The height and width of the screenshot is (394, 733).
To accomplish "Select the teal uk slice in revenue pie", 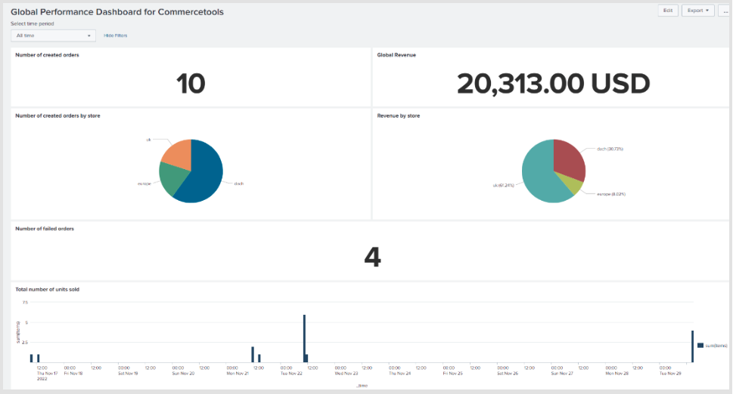I will pyautogui.click(x=540, y=175).
